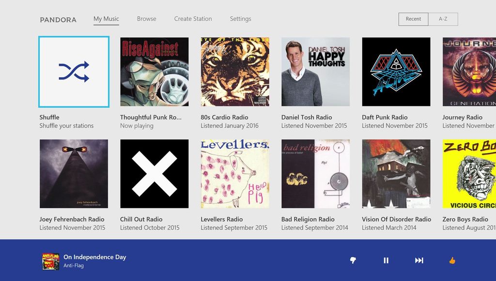Select the crossed-arrows shuffle icon

(x=74, y=71)
